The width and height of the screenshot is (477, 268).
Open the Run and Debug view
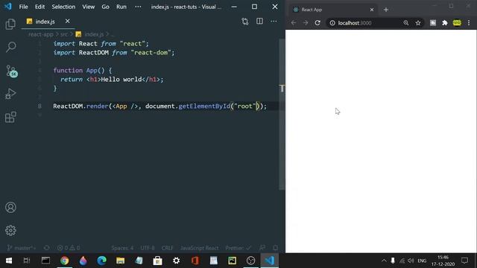10,94
